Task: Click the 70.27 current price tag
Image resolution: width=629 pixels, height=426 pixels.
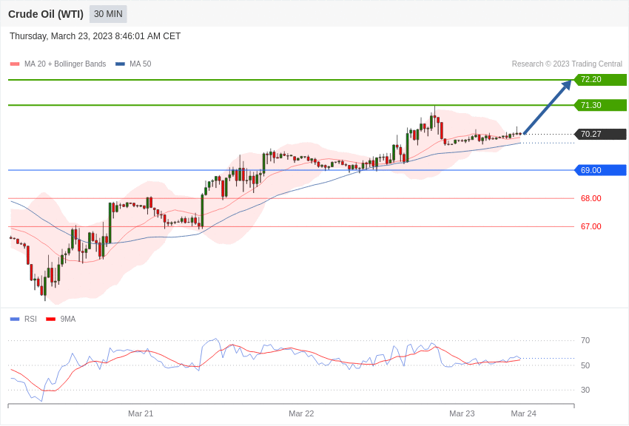Action: pyautogui.click(x=601, y=134)
